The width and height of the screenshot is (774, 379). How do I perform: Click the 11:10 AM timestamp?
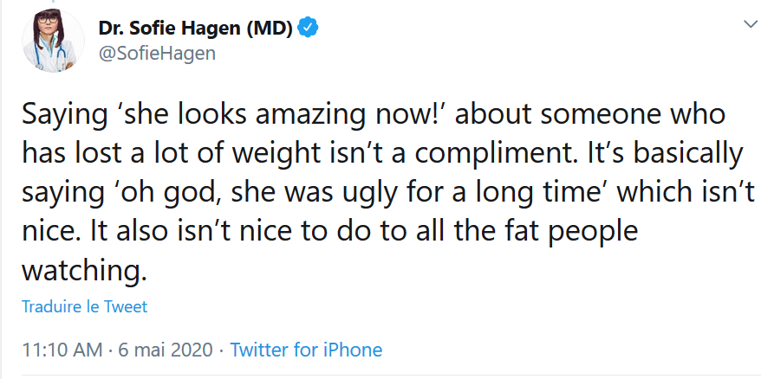(x=62, y=350)
